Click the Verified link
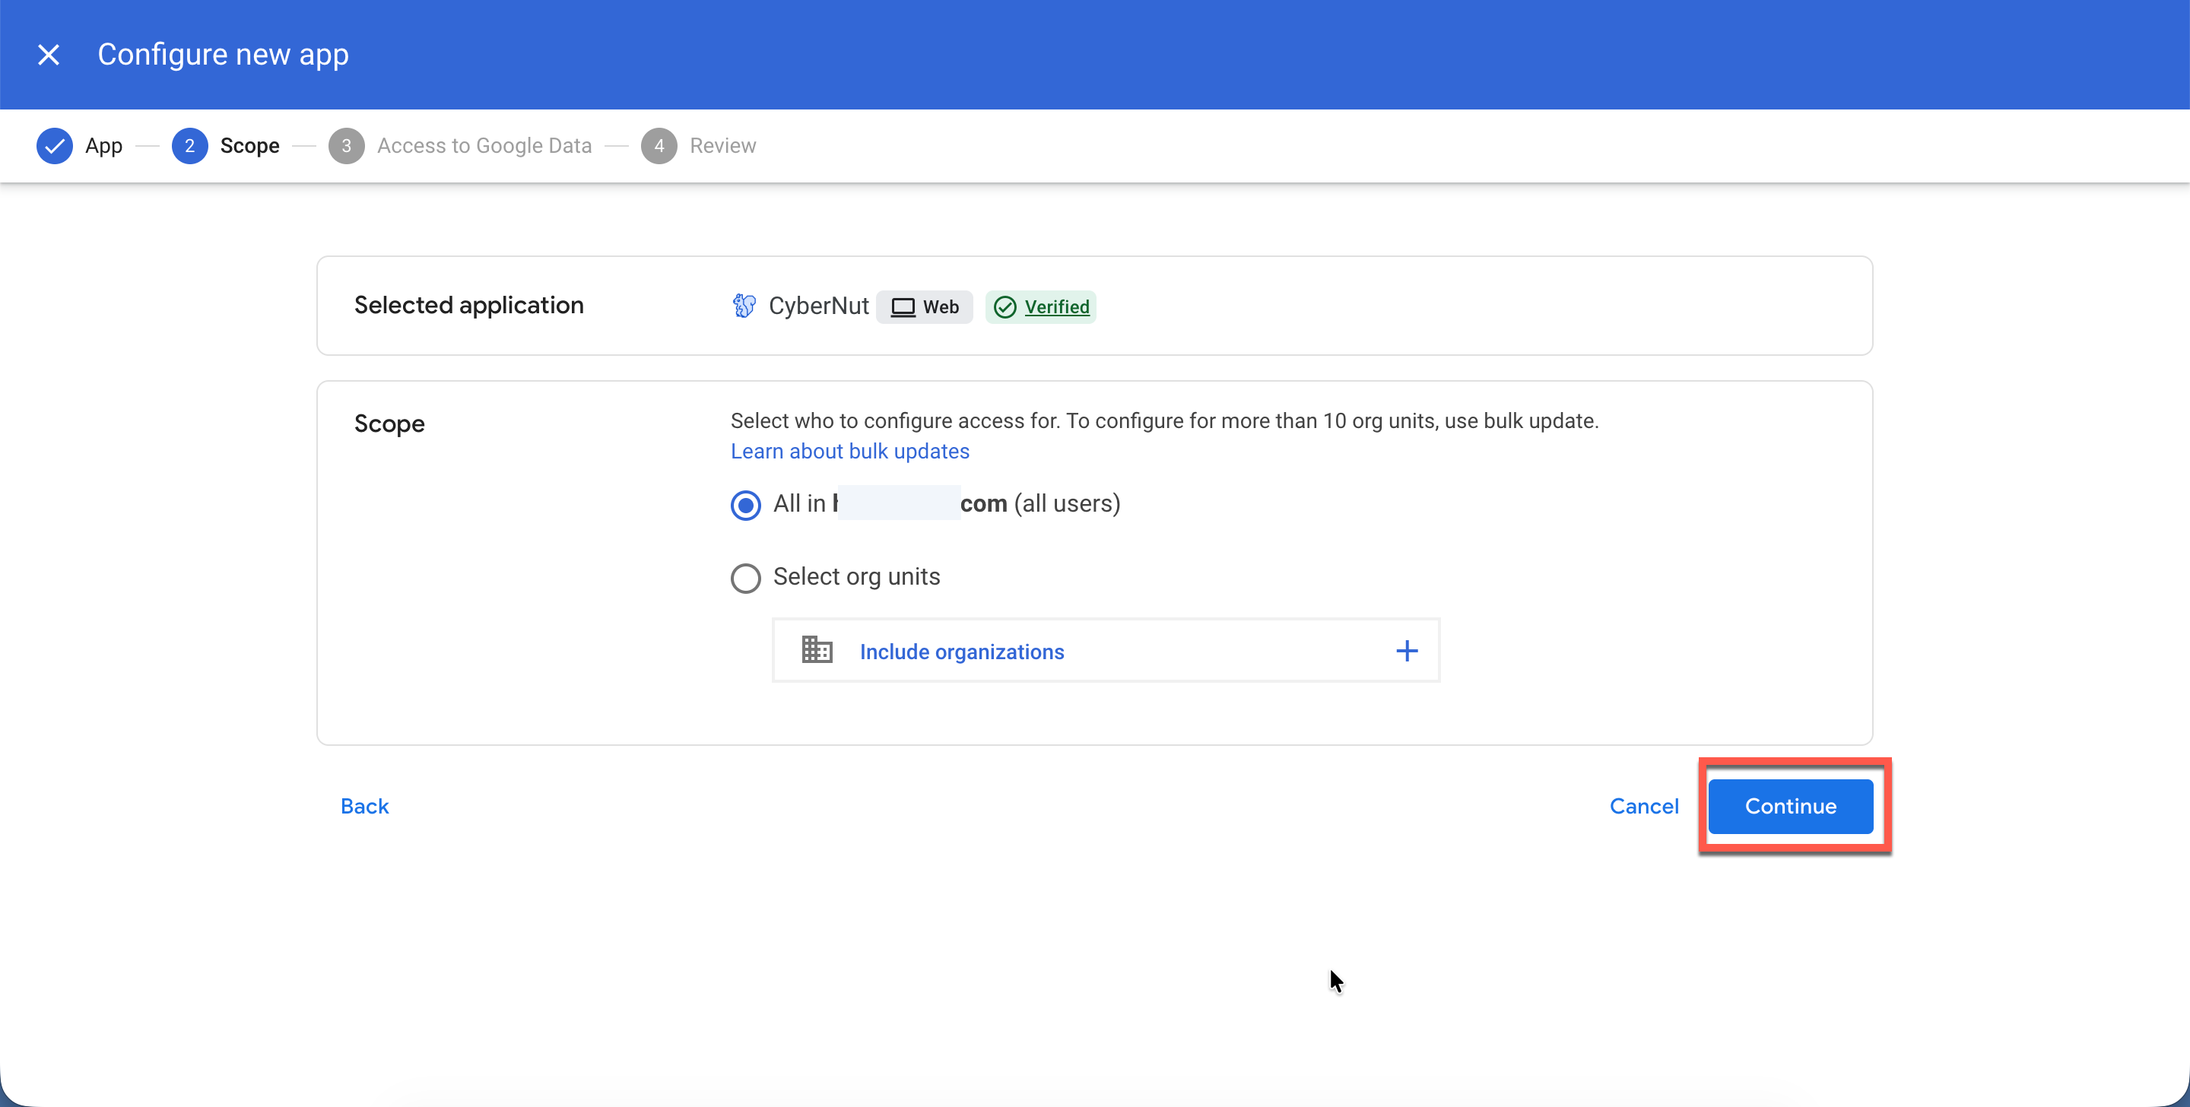The image size is (2190, 1107). (1057, 307)
